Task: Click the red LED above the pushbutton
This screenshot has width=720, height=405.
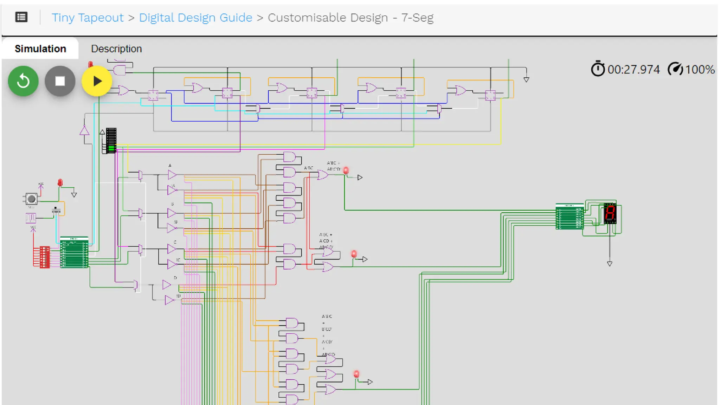Action: point(60,183)
